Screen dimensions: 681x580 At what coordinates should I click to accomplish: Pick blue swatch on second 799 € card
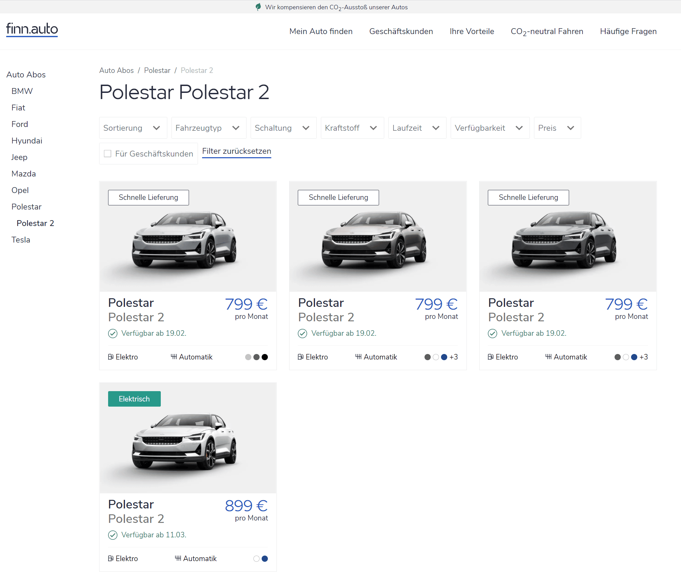pos(444,357)
